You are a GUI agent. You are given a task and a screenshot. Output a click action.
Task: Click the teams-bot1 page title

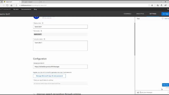pos(5,14)
